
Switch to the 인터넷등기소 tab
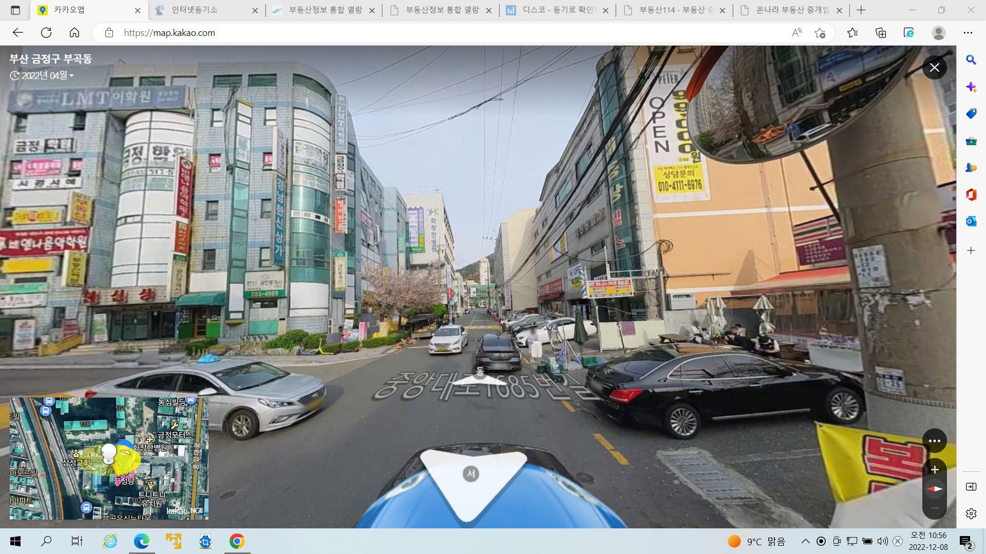(206, 10)
